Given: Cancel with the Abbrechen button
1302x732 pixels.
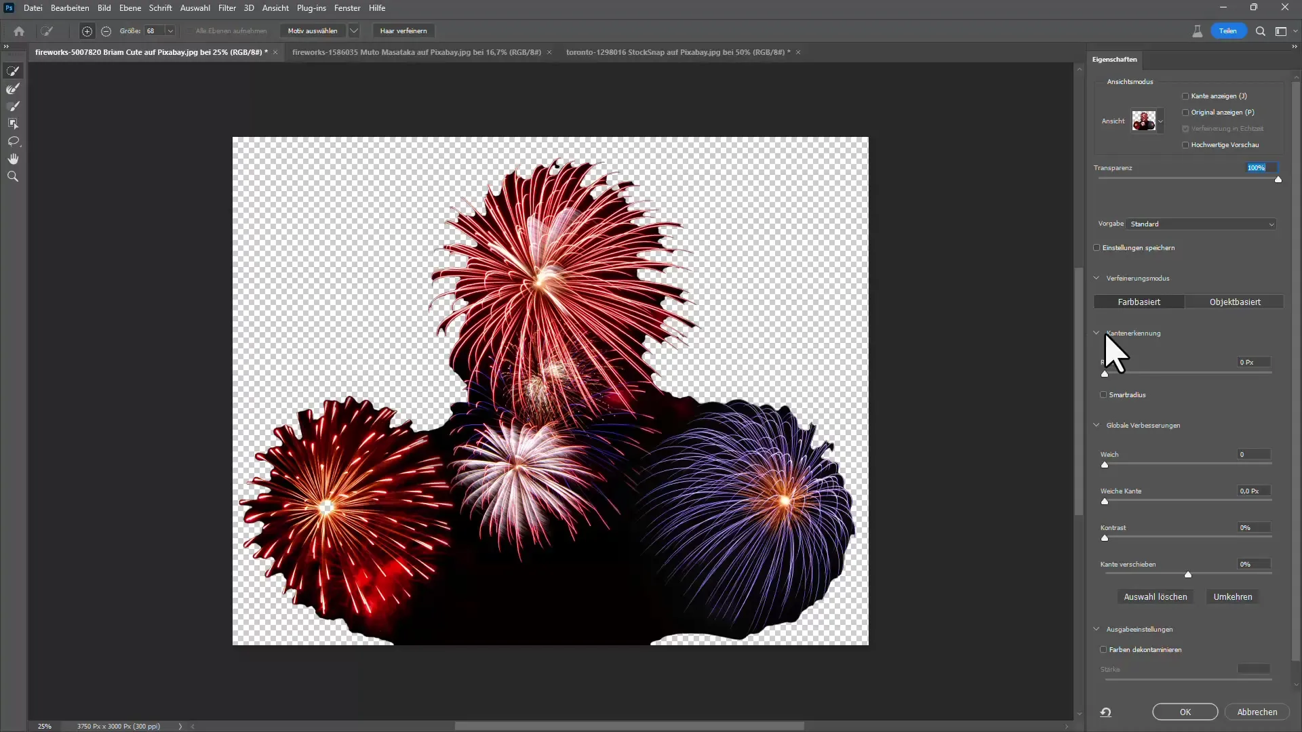Looking at the screenshot, I should click(x=1257, y=712).
